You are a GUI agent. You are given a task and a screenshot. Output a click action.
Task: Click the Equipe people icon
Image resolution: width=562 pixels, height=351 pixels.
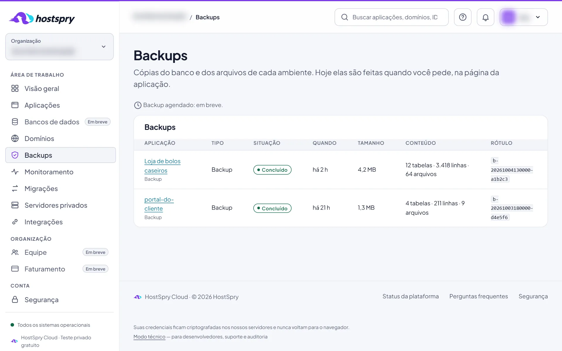pos(15,252)
